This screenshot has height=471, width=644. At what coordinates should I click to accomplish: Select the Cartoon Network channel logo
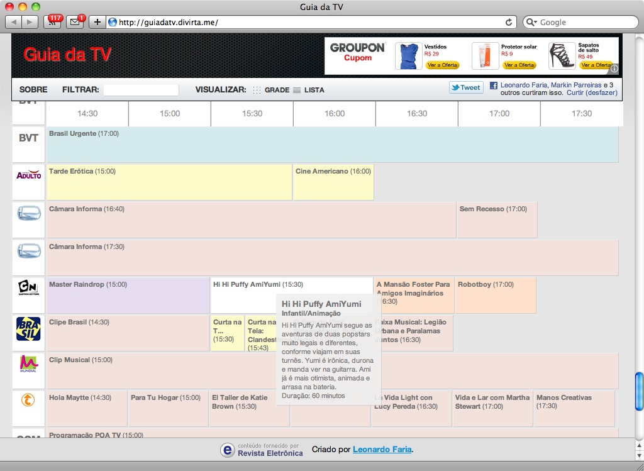28,287
